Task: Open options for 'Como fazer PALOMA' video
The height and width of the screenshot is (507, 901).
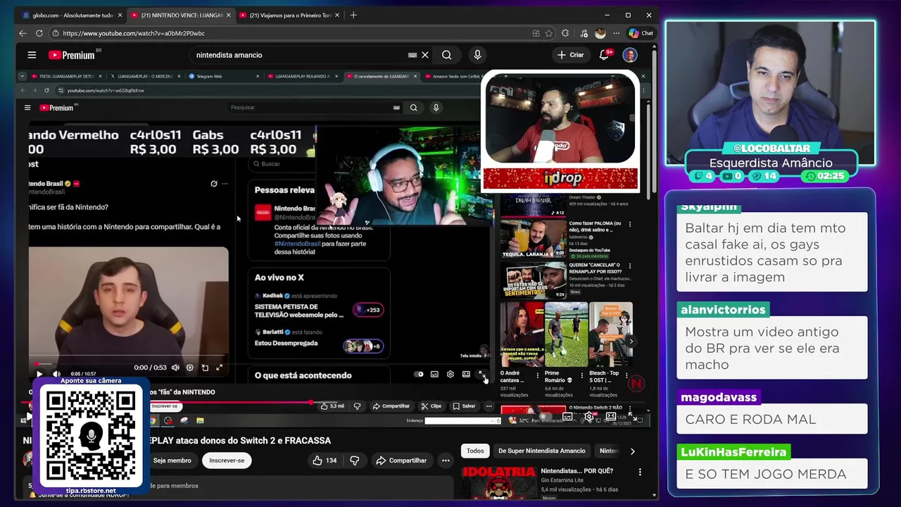Action: point(630,225)
